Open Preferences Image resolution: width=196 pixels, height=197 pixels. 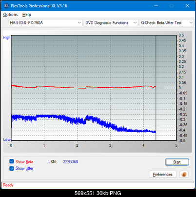162,175
